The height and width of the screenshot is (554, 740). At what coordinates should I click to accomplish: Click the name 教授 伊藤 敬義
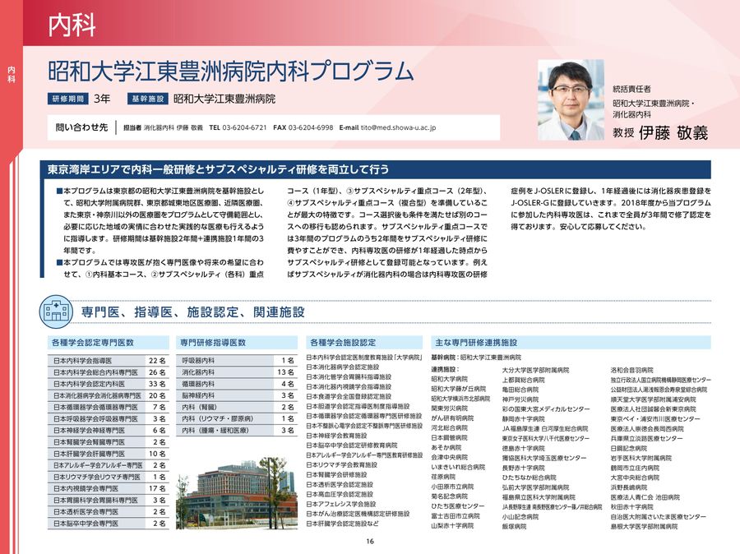point(660,133)
